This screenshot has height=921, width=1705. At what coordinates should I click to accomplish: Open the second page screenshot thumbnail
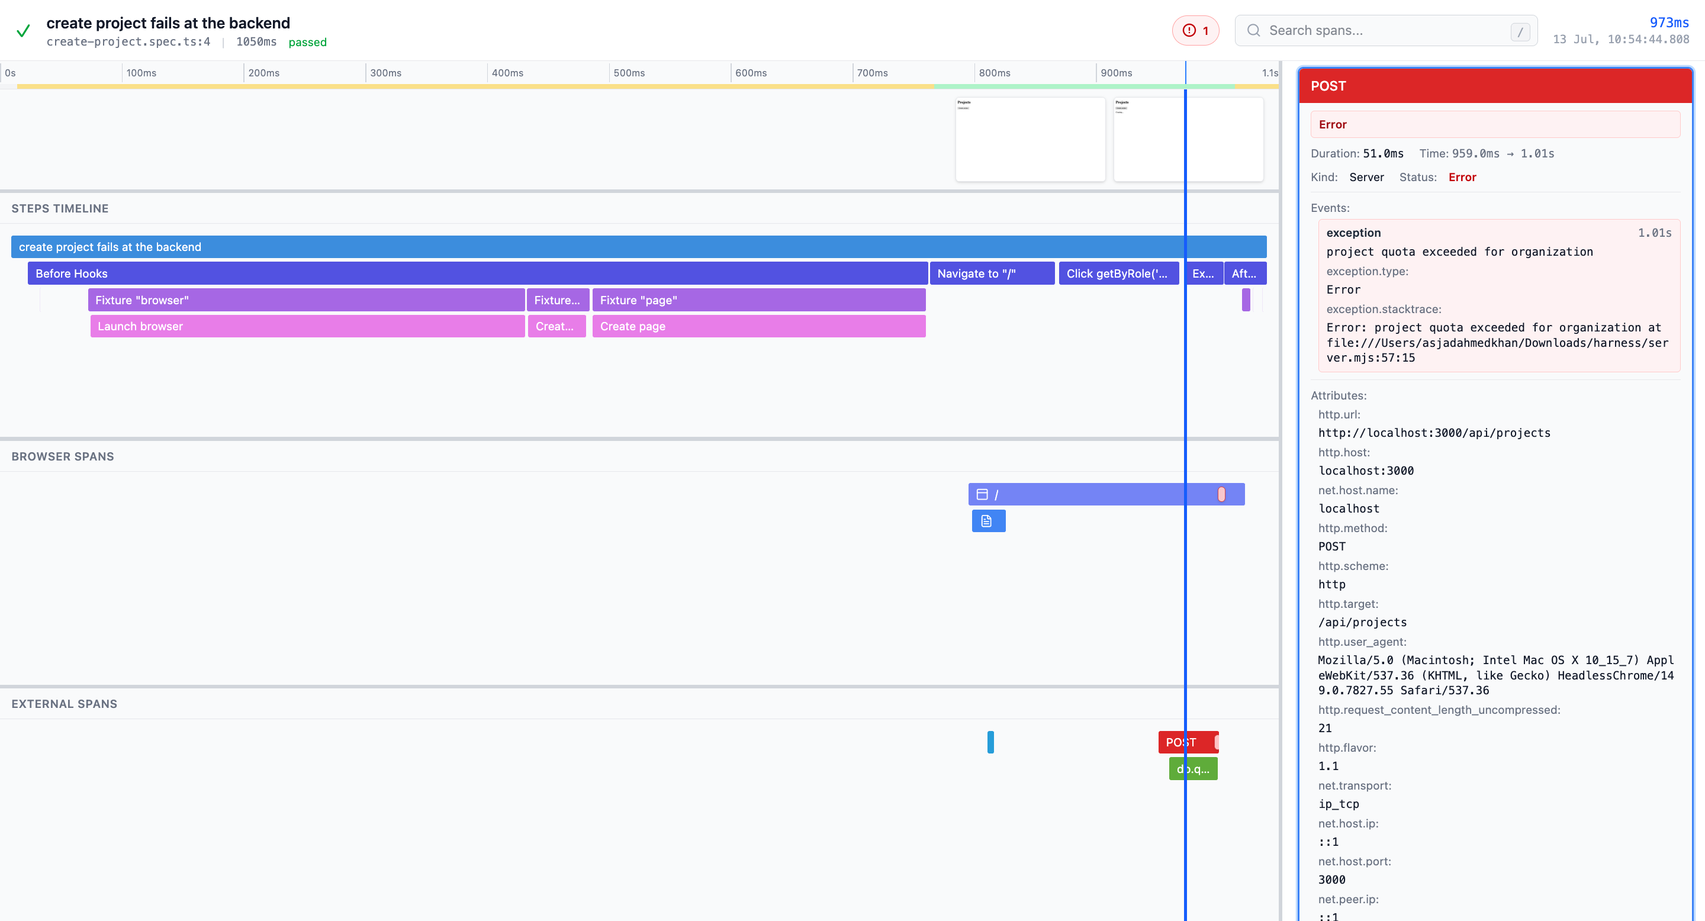pyautogui.click(x=1188, y=139)
